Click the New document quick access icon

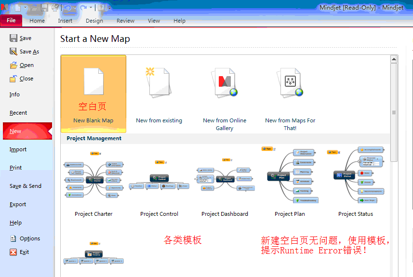pos(18,8)
